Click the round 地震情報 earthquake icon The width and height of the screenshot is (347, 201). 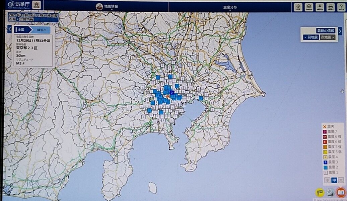[99, 6]
